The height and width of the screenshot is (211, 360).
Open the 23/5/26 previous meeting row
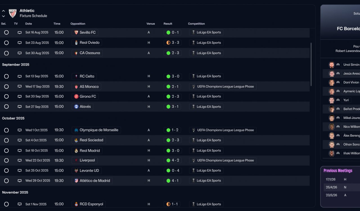[x=342, y=195]
